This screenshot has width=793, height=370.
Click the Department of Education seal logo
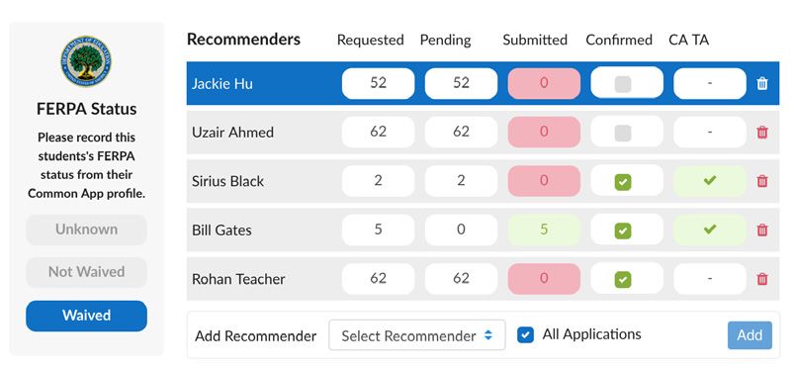click(x=86, y=61)
